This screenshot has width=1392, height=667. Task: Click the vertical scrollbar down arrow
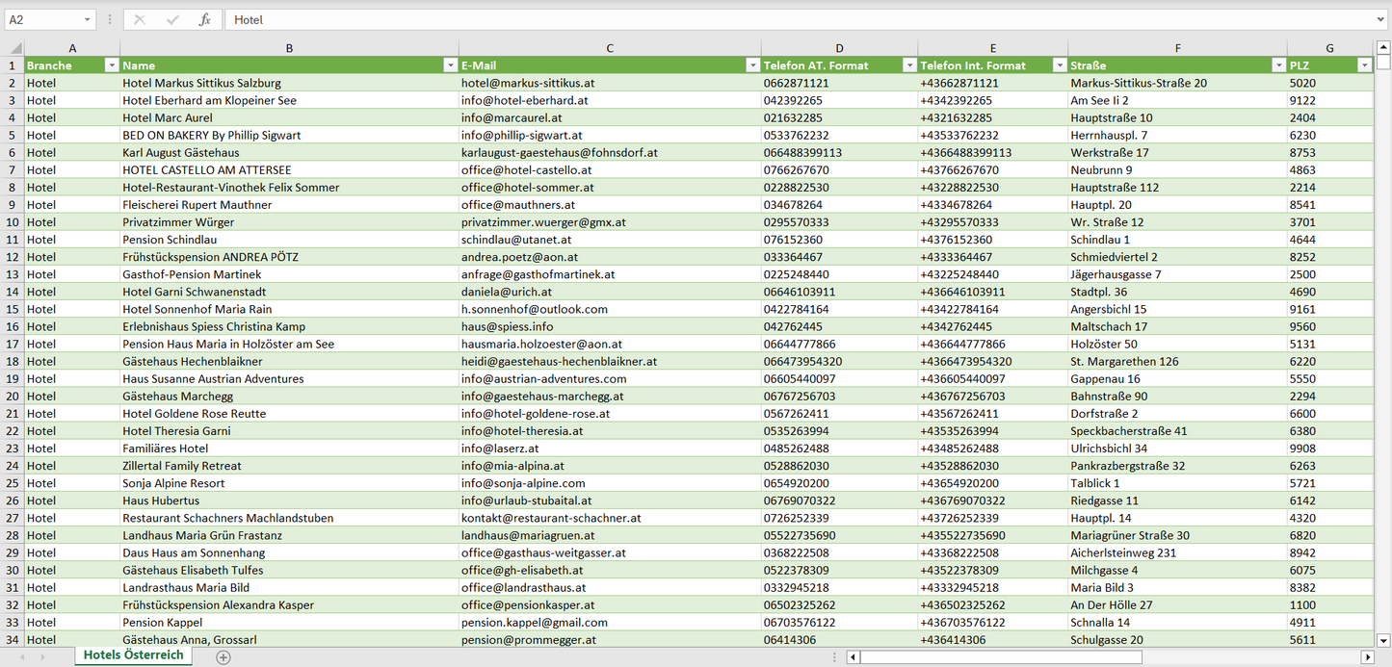[1383, 639]
